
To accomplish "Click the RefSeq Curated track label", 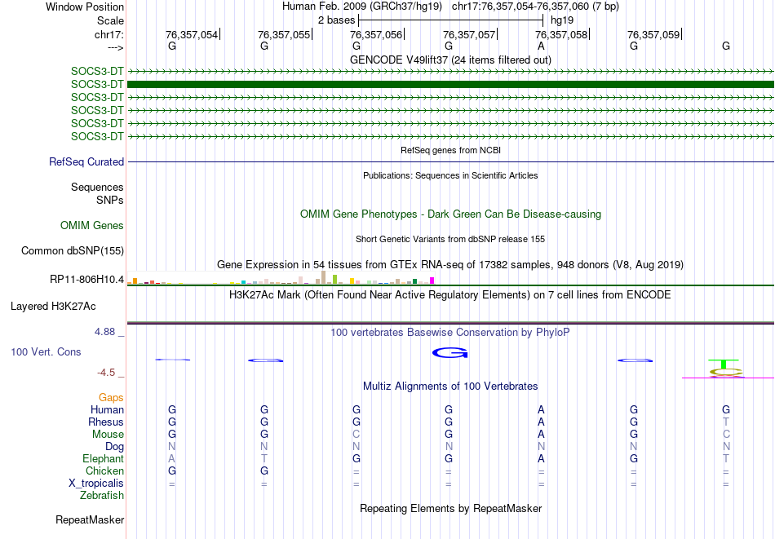I will [86, 162].
